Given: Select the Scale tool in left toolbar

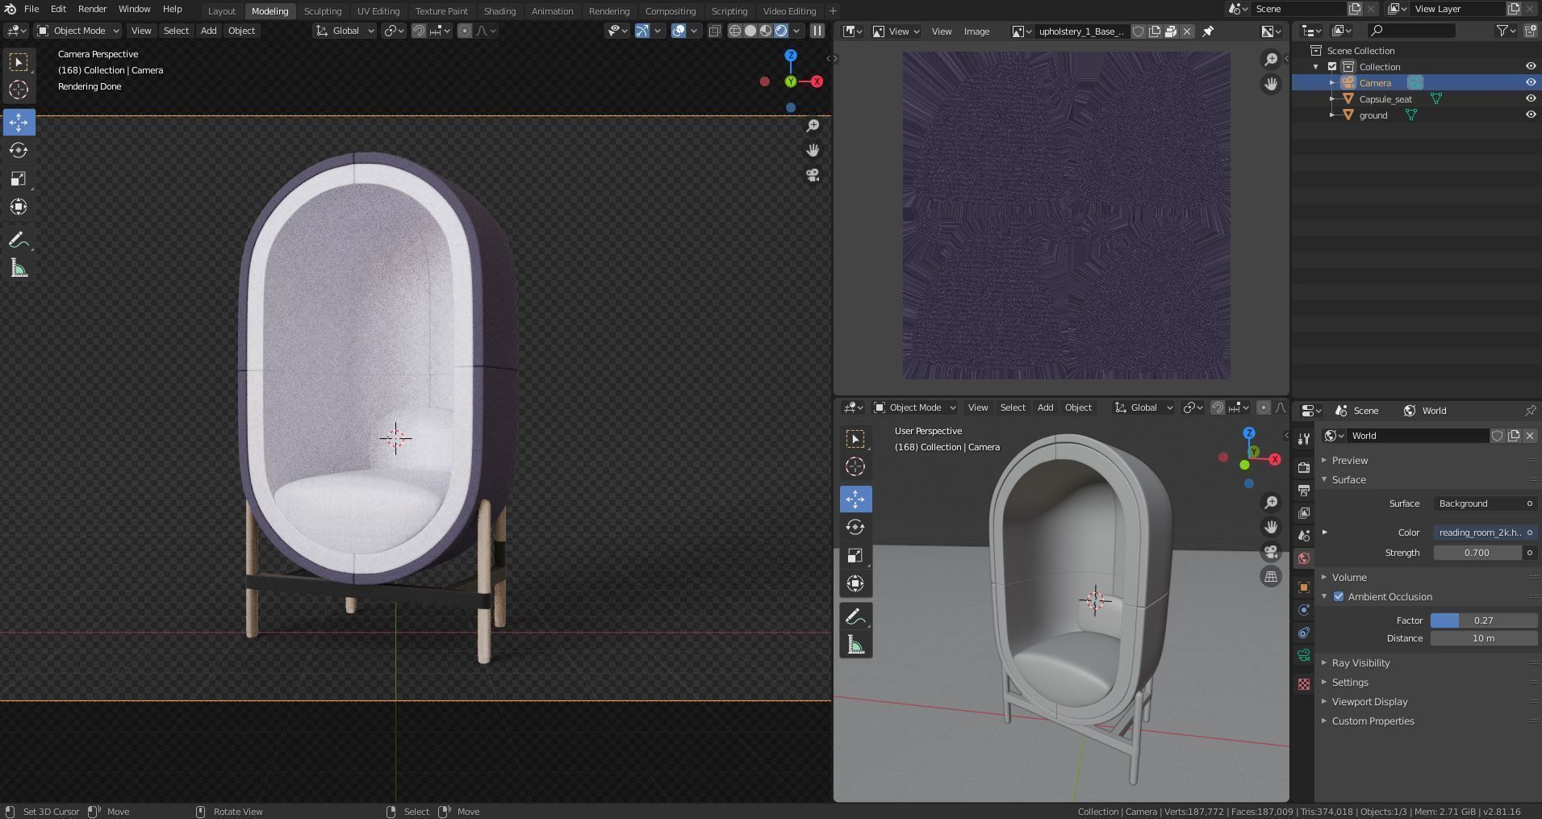Looking at the screenshot, I should click(19, 179).
